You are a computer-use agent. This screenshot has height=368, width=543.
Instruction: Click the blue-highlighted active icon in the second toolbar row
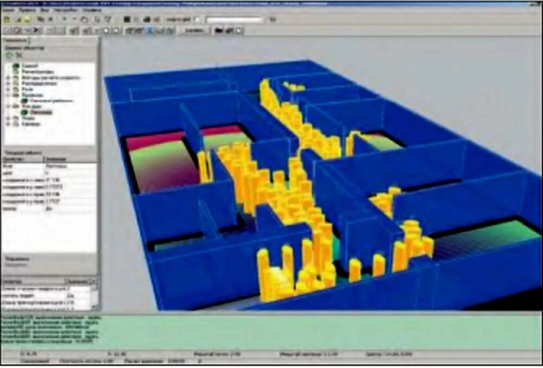point(150,30)
